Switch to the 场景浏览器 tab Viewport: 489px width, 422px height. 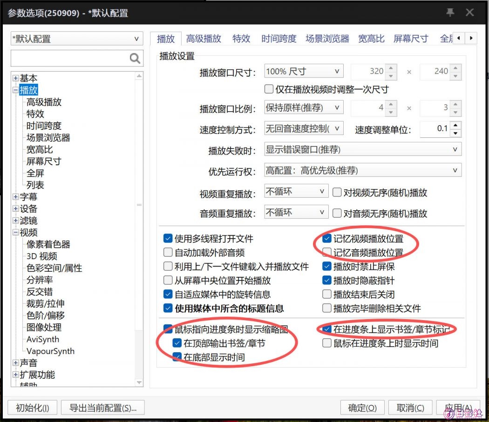(x=327, y=39)
